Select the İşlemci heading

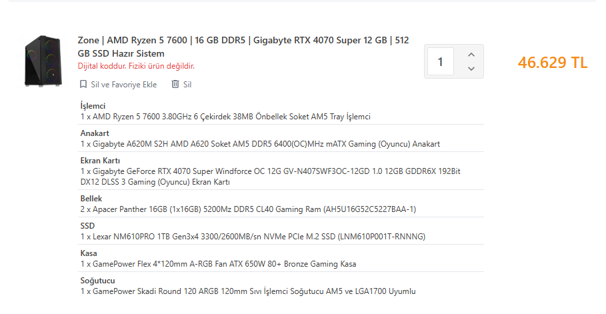click(93, 106)
